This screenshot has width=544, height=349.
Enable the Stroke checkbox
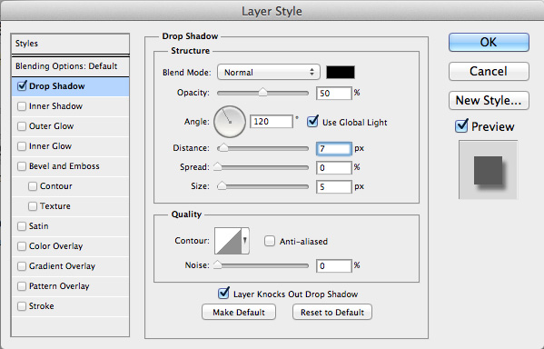coord(22,306)
